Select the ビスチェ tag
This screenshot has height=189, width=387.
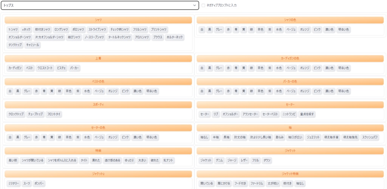[x=61, y=68]
